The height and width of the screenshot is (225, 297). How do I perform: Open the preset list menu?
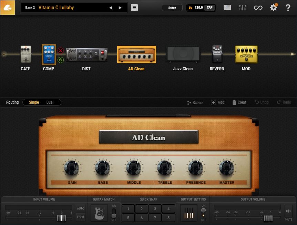(x=134, y=8)
